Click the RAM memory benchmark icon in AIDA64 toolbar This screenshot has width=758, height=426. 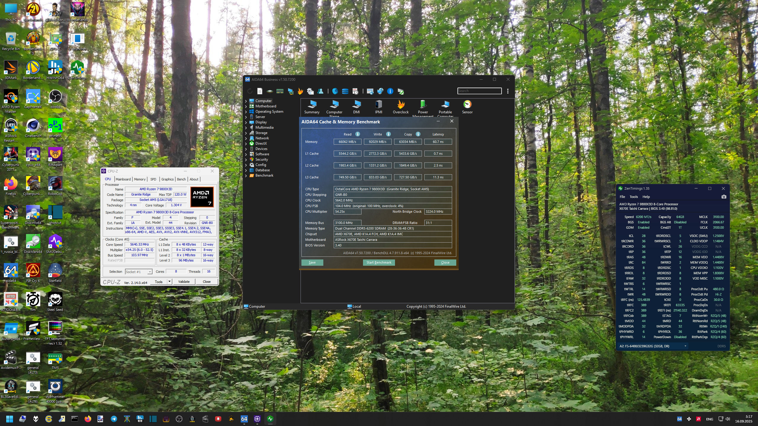tap(280, 91)
